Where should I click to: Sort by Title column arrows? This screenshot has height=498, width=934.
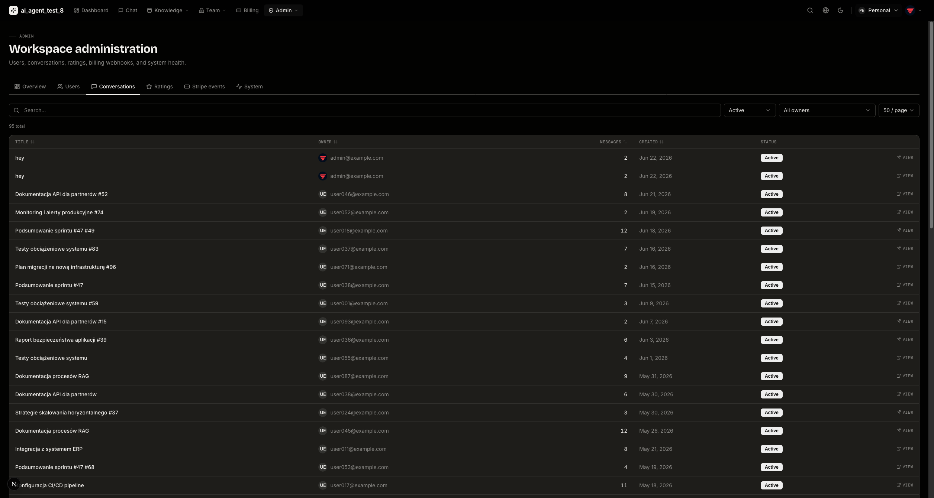point(32,142)
